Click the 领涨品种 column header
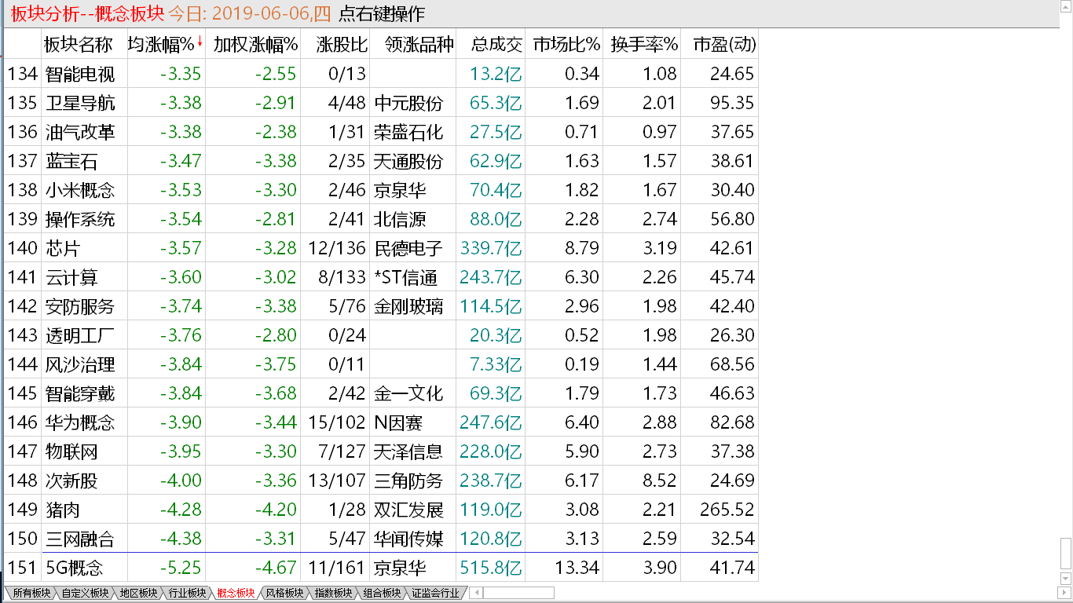Screen dimensions: 1073x603 [419, 44]
